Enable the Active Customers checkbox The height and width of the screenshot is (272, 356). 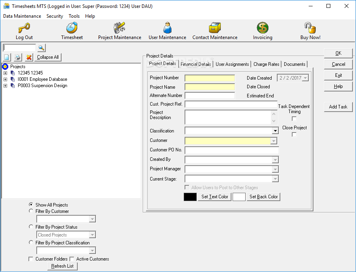pyautogui.click(x=72, y=259)
